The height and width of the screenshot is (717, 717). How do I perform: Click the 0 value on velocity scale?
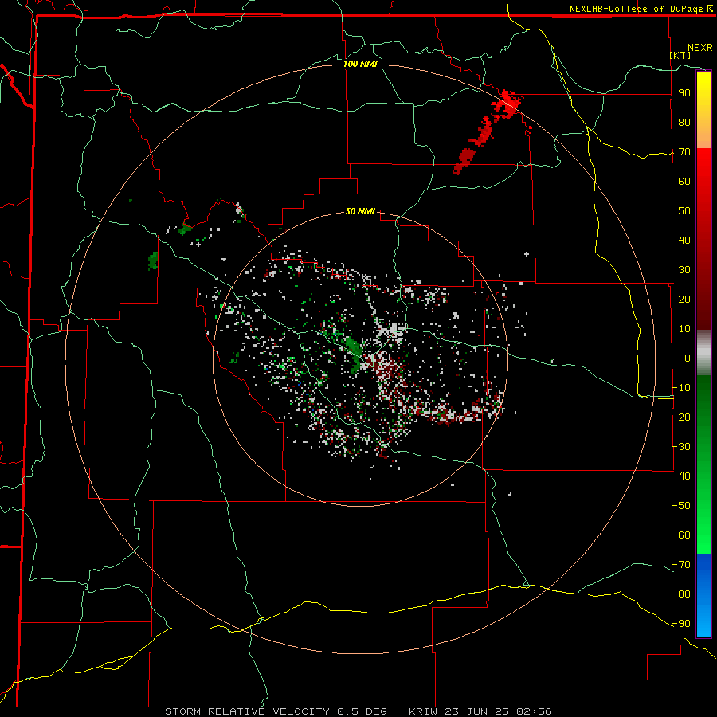(x=688, y=358)
